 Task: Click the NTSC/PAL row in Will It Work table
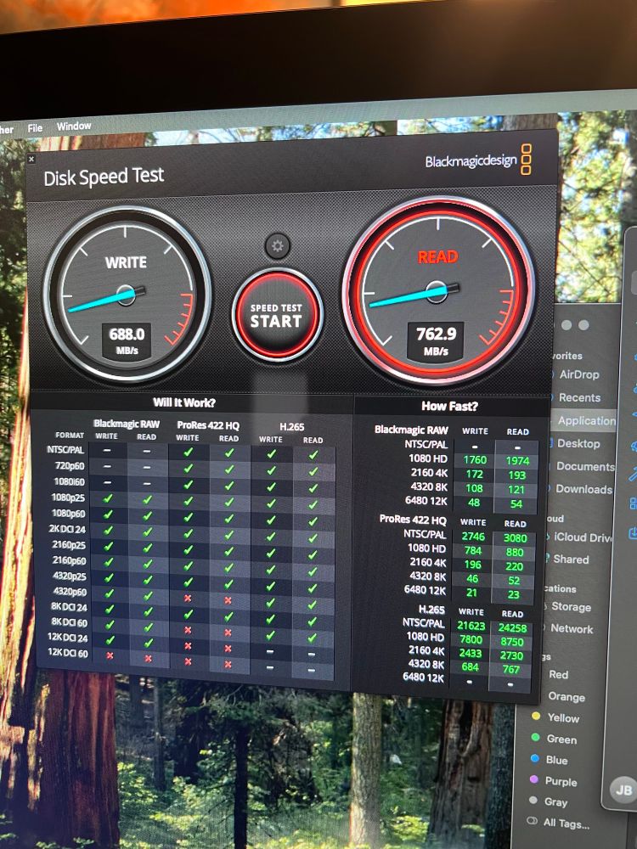coord(65,450)
